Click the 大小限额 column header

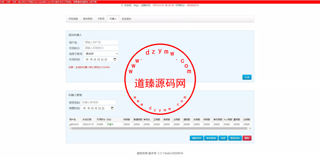pyautogui.click(x=228, y=120)
